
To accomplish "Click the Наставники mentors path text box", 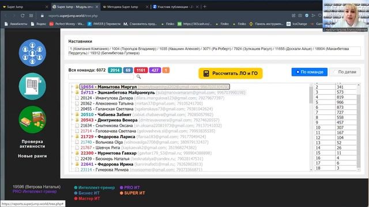I will tap(214, 51).
